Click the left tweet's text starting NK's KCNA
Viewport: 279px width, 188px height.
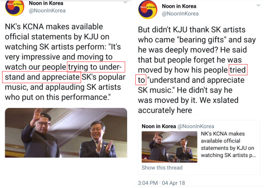65,62
